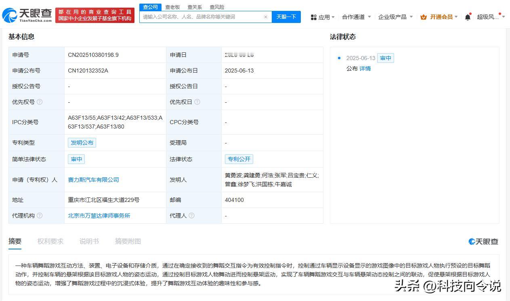The height and width of the screenshot is (301, 510).
Task: Click help icon next to 优先权日
Action: coord(197,102)
